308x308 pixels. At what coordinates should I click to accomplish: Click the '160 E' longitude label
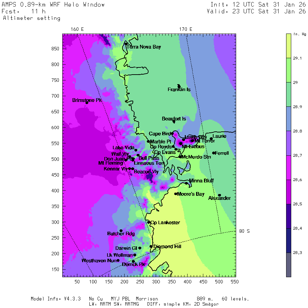tap(77, 29)
